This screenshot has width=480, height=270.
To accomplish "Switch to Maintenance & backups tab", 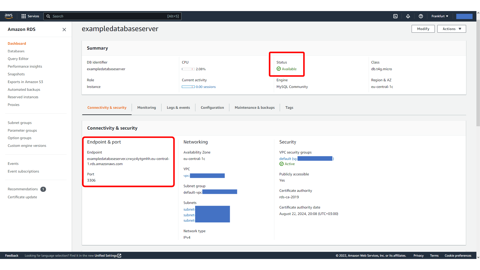I will coord(255,107).
